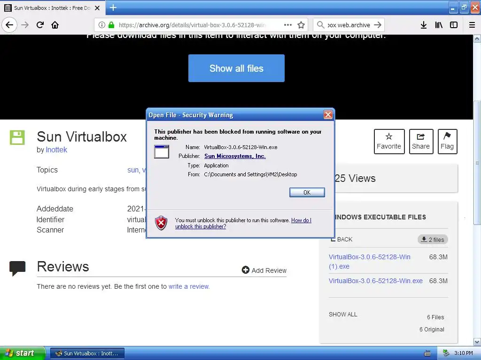Open a new tab with plus icon

113,7
